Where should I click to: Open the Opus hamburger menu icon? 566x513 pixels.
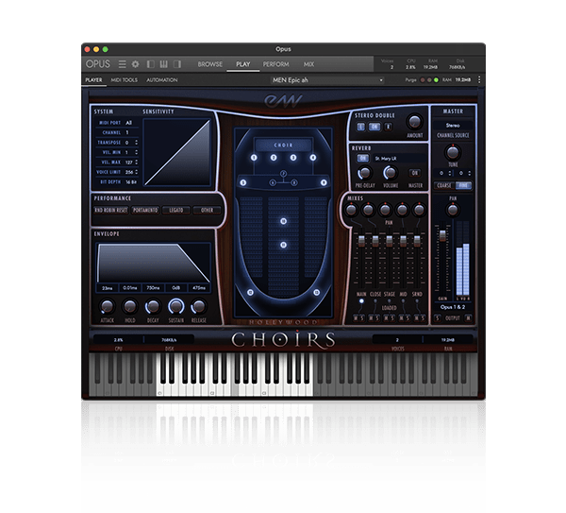tap(123, 64)
